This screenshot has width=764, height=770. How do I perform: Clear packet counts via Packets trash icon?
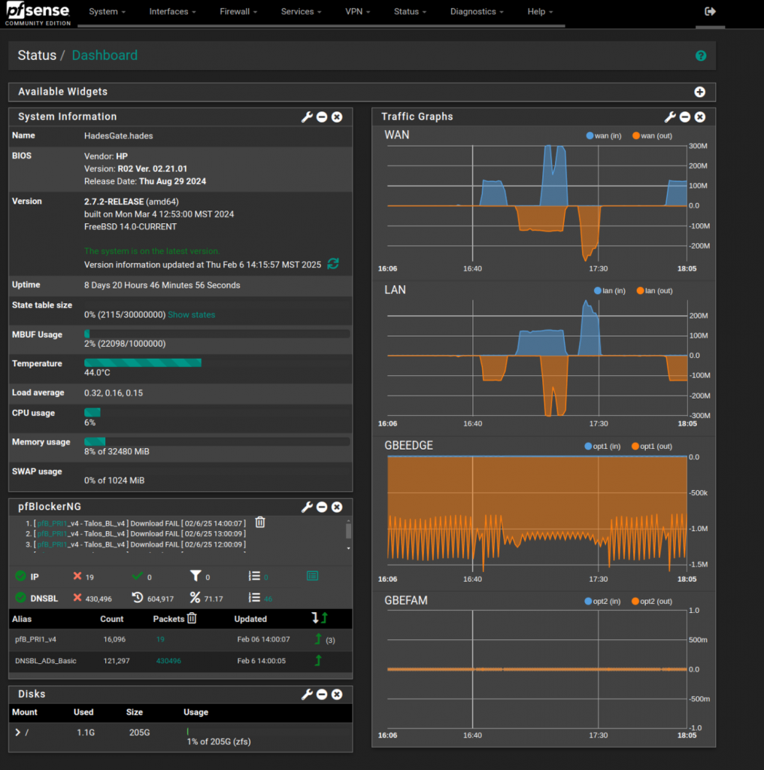(x=192, y=618)
